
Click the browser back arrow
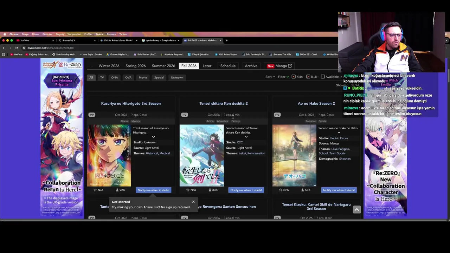pos(4,48)
